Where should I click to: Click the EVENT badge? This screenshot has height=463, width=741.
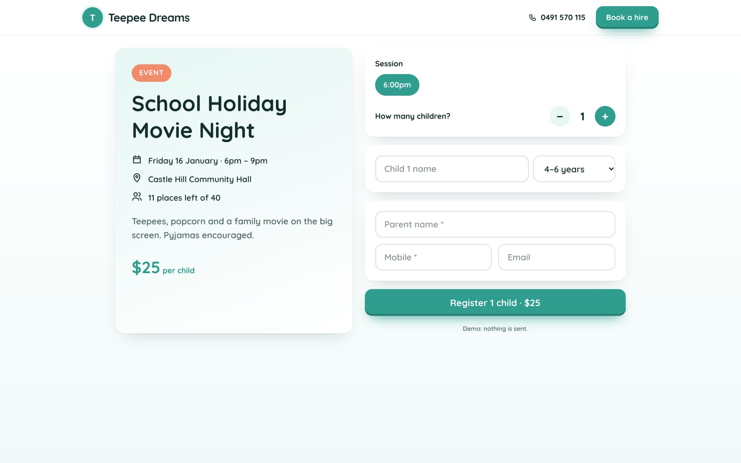[x=151, y=73]
